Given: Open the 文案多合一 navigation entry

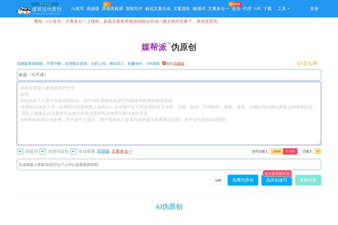Looking at the screenshot, I should pyautogui.click(x=218, y=9).
